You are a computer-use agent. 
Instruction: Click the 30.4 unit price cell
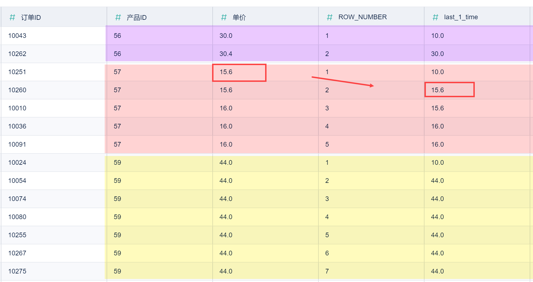[x=226, y=54]
